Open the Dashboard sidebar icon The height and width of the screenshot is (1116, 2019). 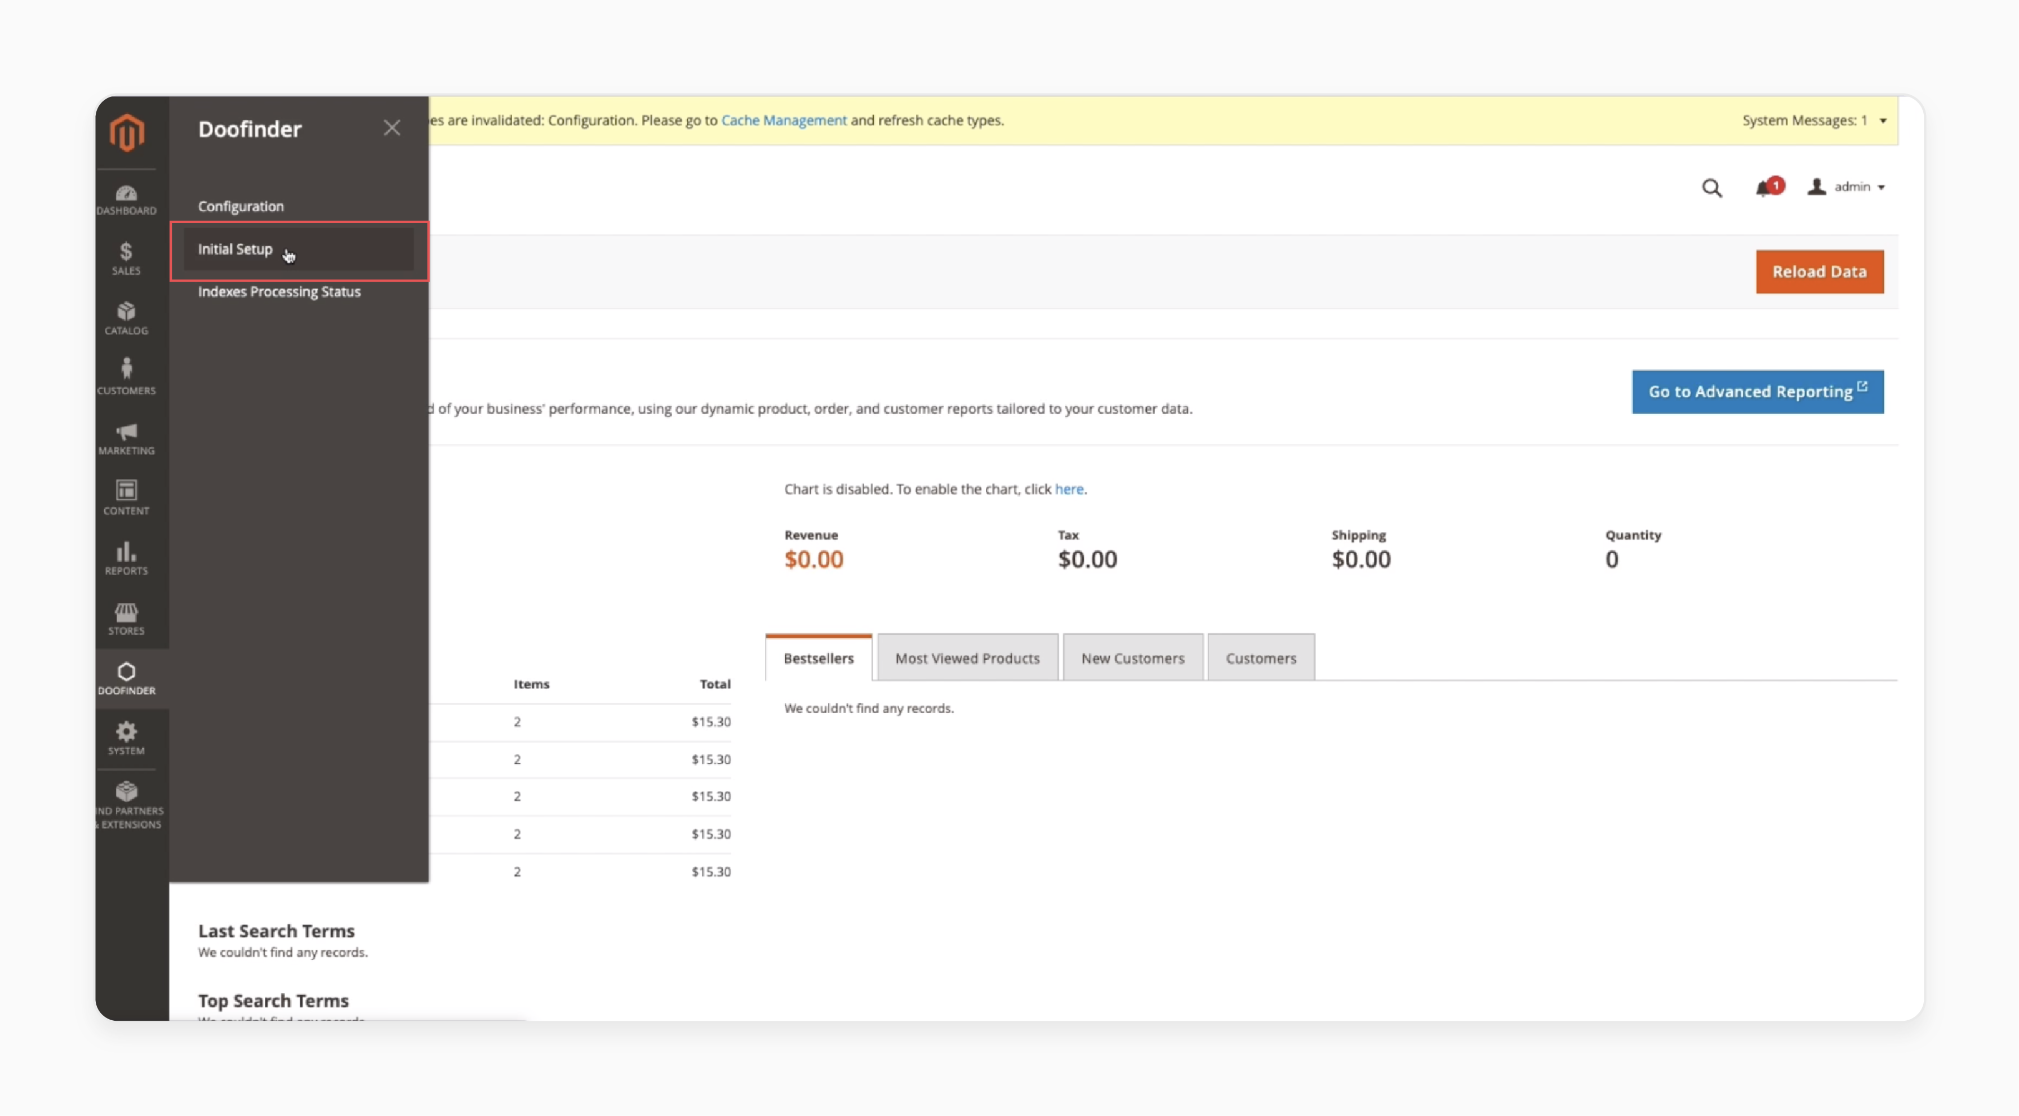[126, 200]
